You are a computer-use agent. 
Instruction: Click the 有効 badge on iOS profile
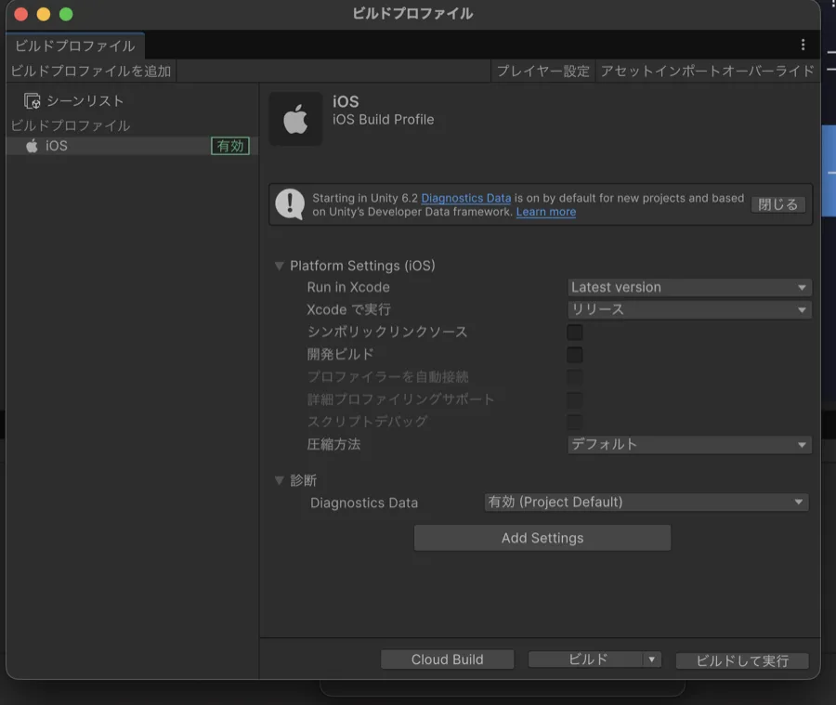coord(229,146)
